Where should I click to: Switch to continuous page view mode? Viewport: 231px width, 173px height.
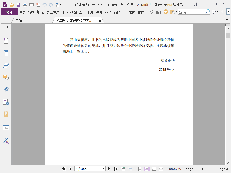(x=147, y=169)
